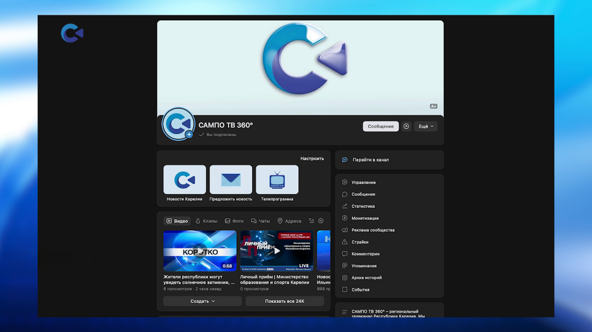Open Сообщения in sidebar menu
The image size is (592, 332).
tap(390, 195)
